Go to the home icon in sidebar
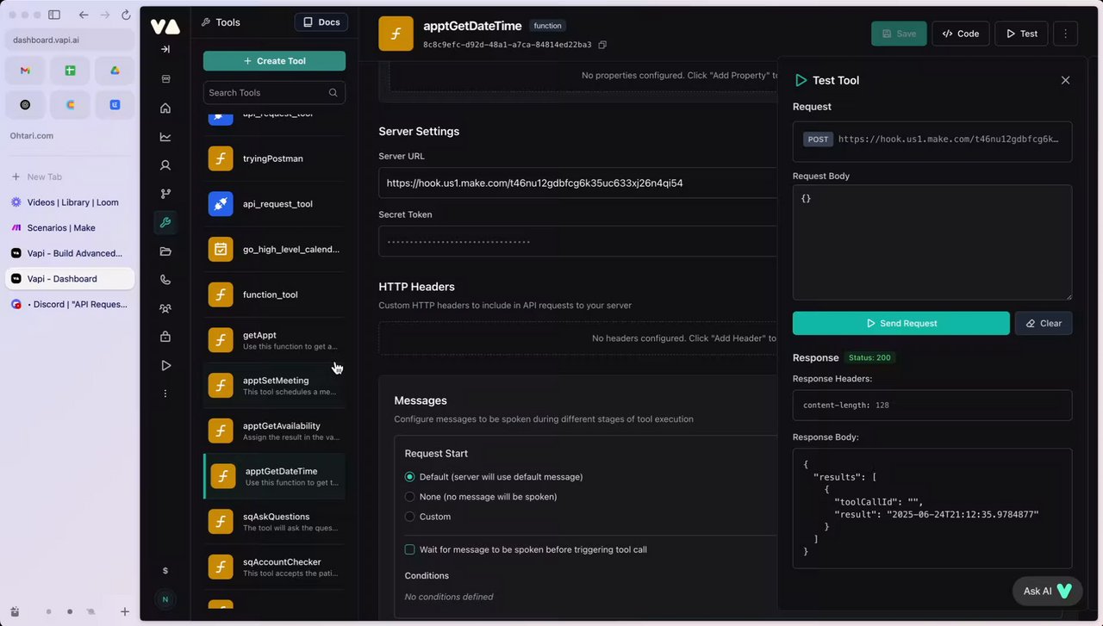This screenshot has height=626, width=1103. (165, 108)
